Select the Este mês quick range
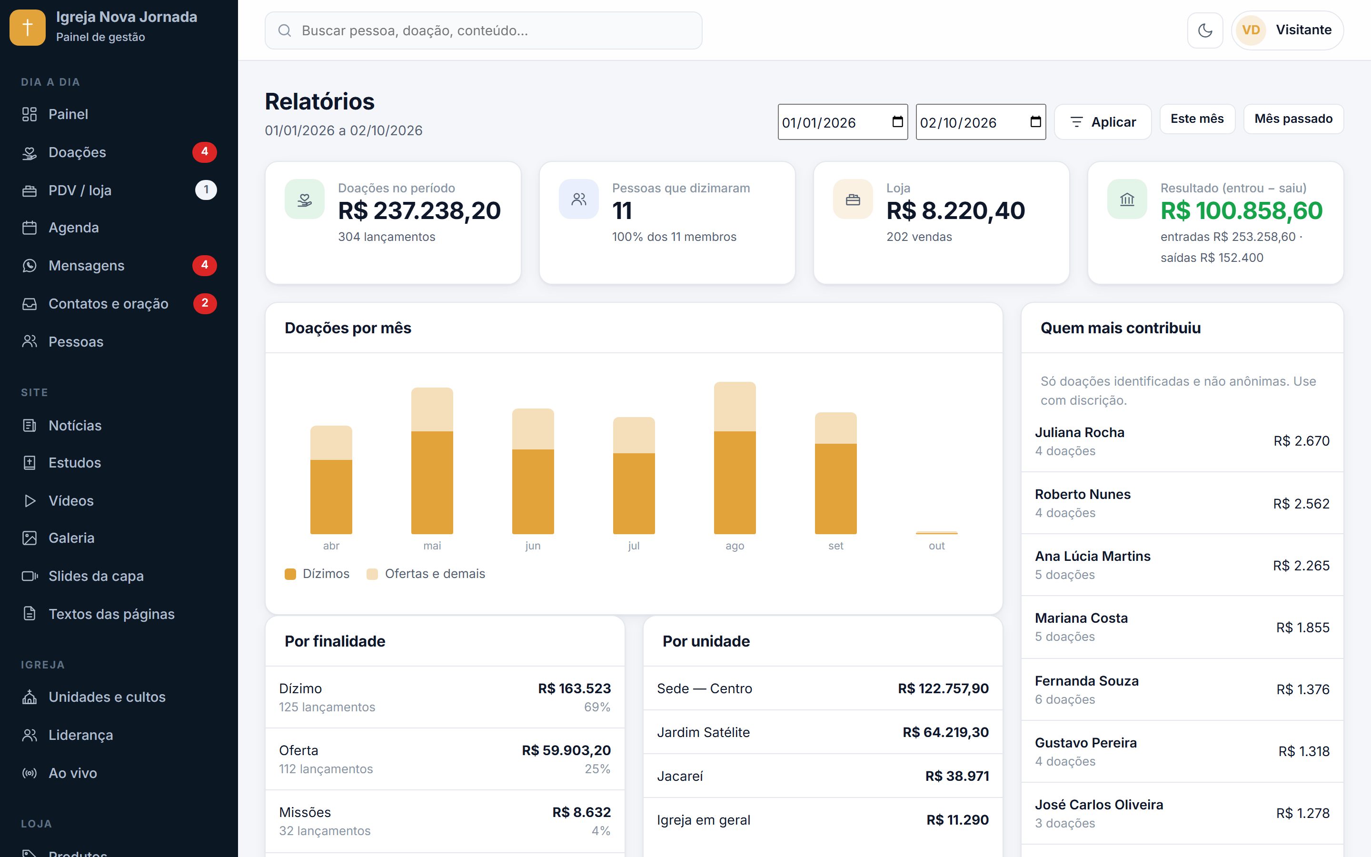This screenshot has width=1371, height=857. [x=1197, y=119]
